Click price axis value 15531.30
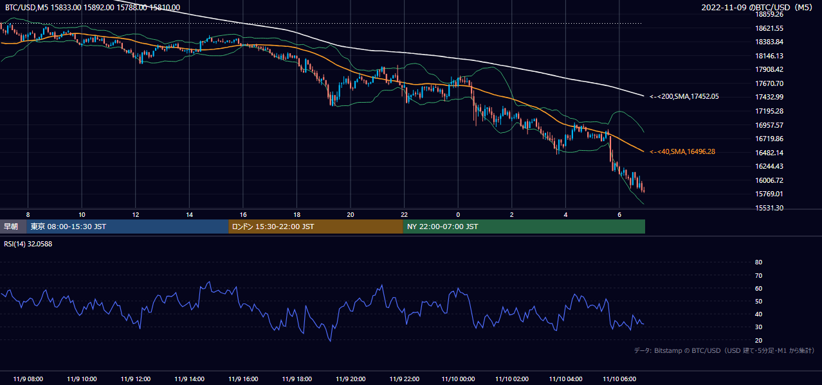Screen dimensions: 822x385 pyautogui.click(x=769, y=208)
